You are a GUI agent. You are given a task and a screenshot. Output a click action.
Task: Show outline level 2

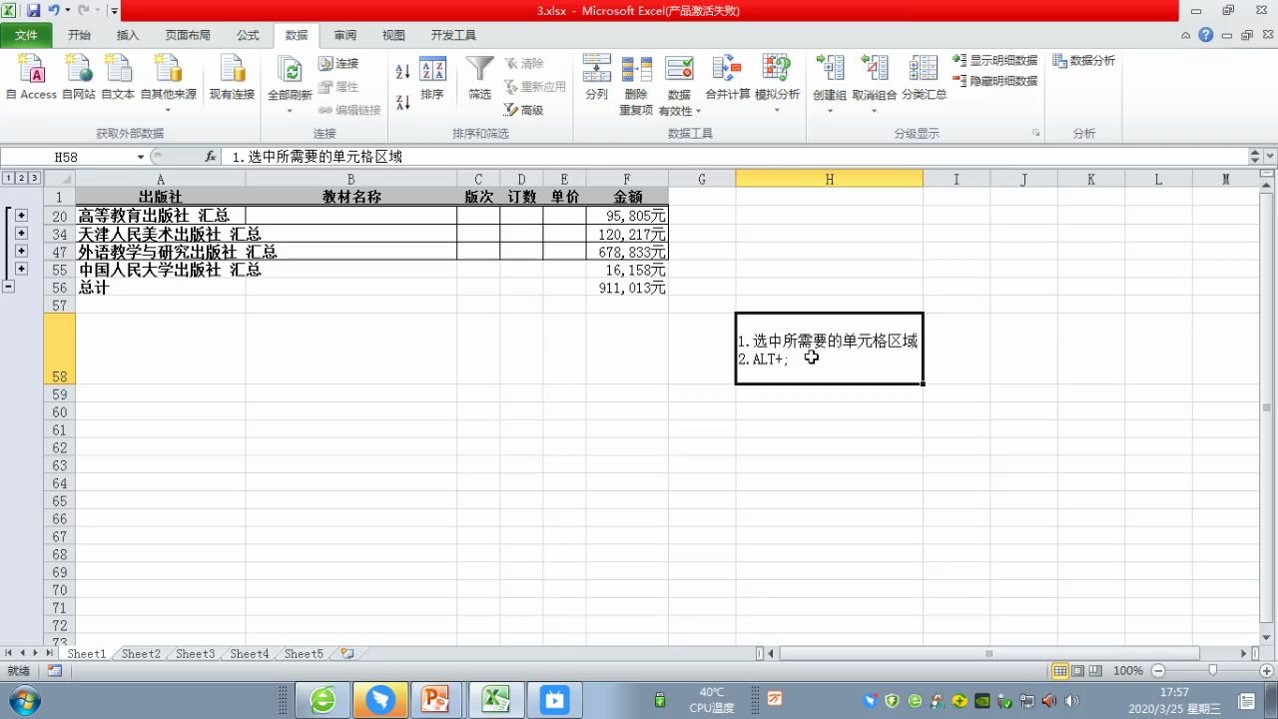22,178
